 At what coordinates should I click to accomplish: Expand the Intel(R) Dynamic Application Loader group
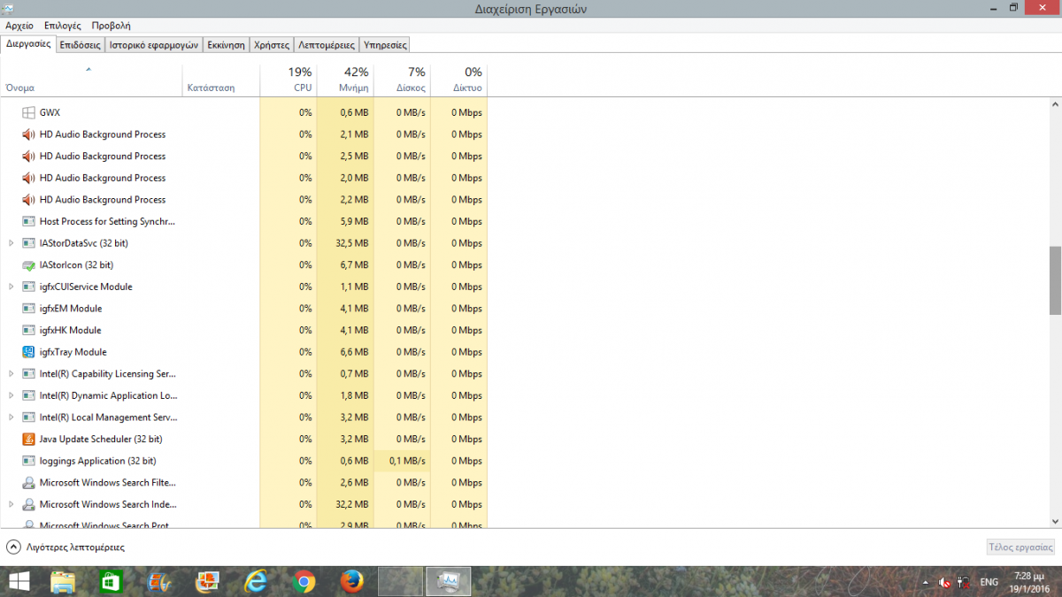(11, 395)
